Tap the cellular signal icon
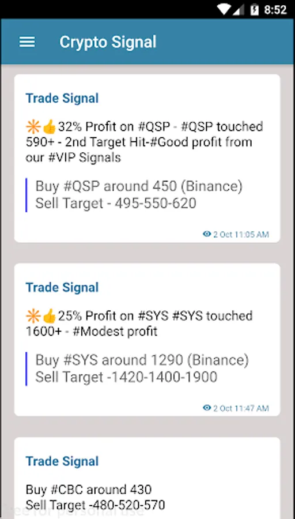 [x=238, y=9]
